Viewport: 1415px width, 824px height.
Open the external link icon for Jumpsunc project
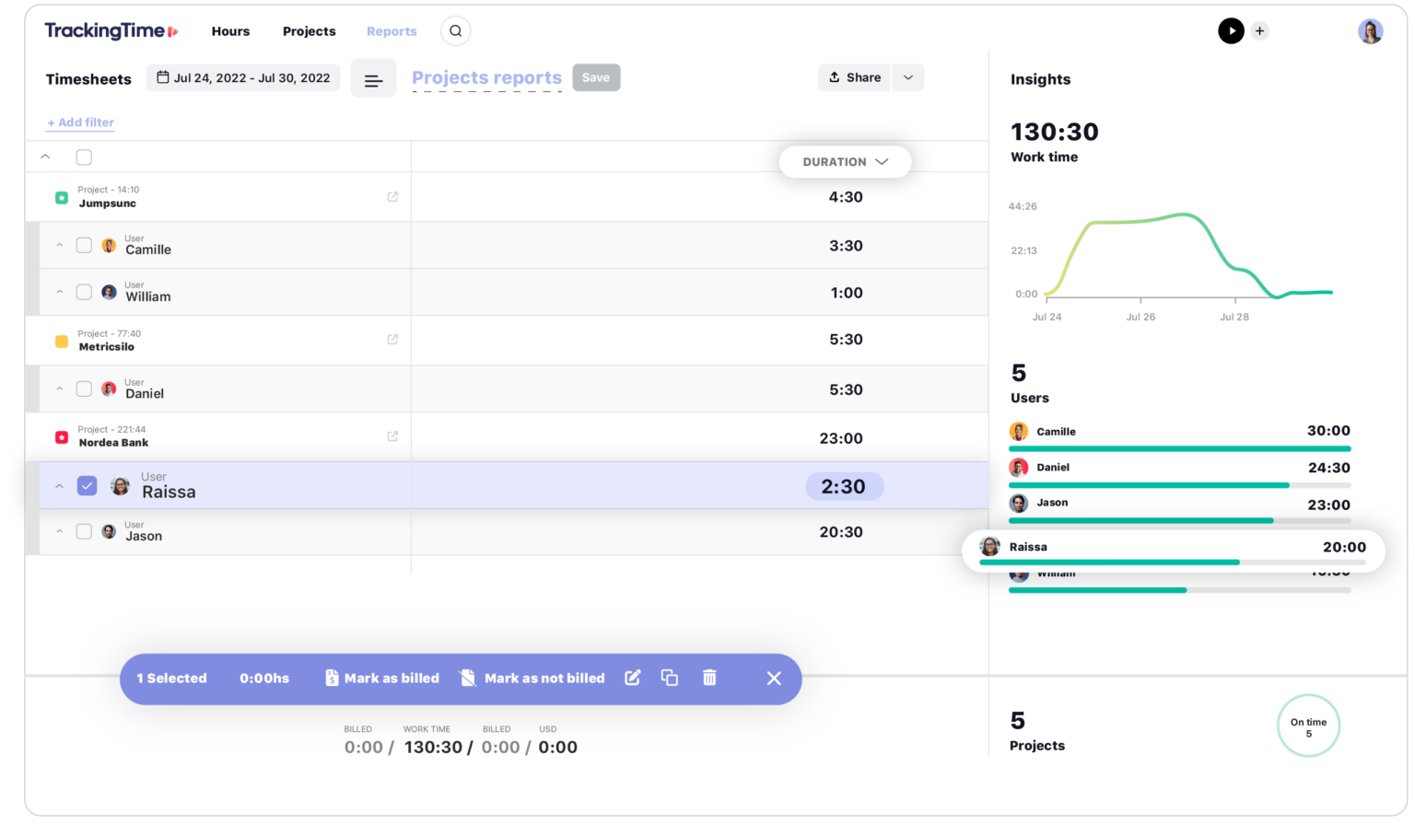click(x=392, y=196)
